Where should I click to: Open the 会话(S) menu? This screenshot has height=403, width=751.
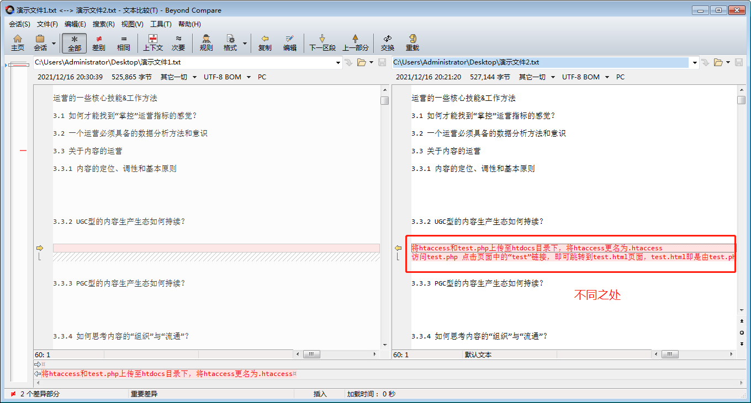click(19, 24)
